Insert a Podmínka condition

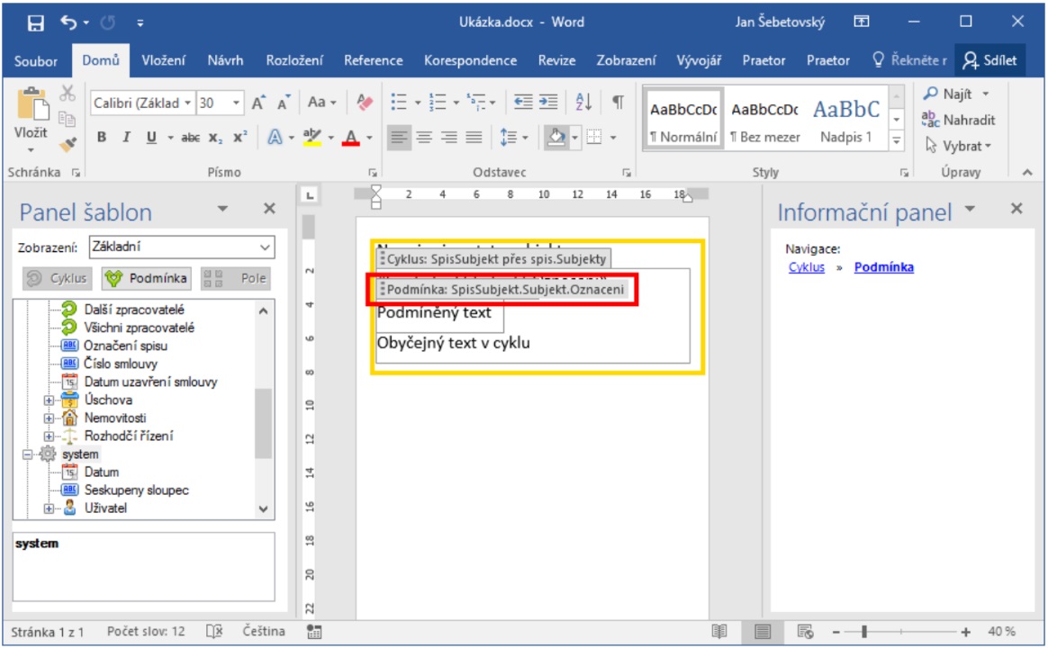[146, 278]
